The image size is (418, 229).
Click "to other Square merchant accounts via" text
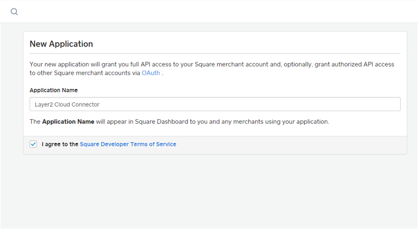click(85, 73)
